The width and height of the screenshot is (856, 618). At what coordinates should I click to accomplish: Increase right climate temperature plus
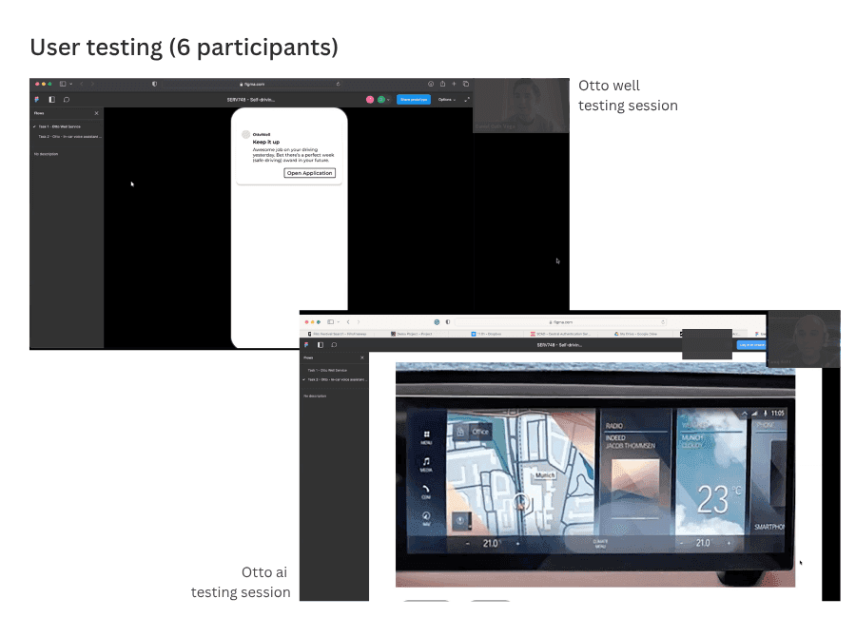coord(729,543)
